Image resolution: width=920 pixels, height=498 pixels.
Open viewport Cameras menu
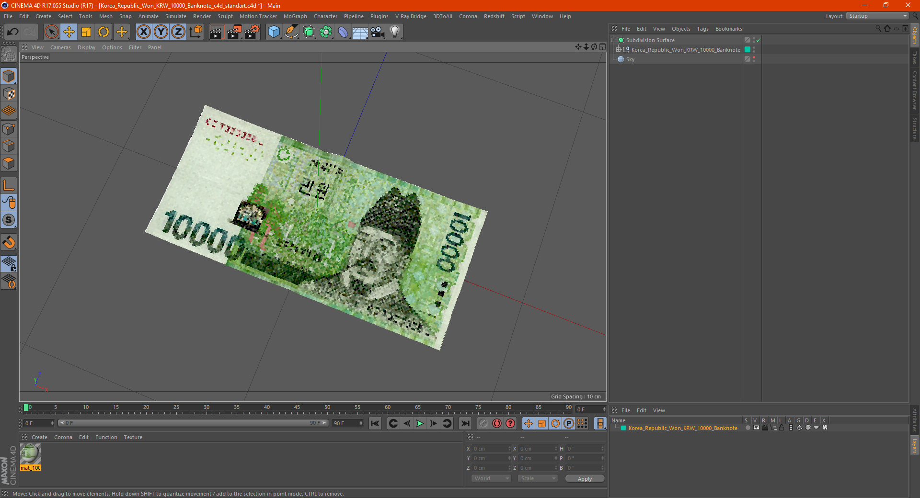[60, 47]
